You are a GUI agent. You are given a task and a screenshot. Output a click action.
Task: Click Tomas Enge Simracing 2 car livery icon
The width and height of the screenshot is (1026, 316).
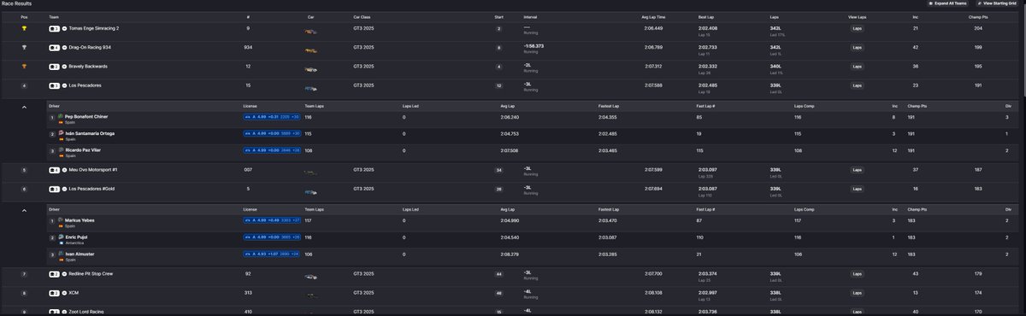[310, 31]
